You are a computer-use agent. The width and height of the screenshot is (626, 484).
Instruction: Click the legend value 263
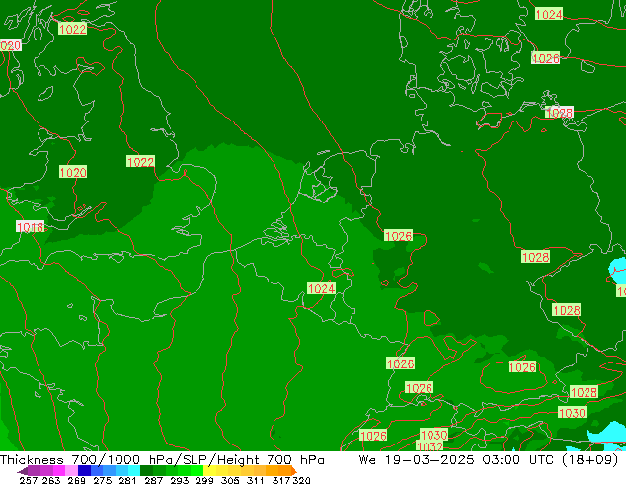pos(51,480)
